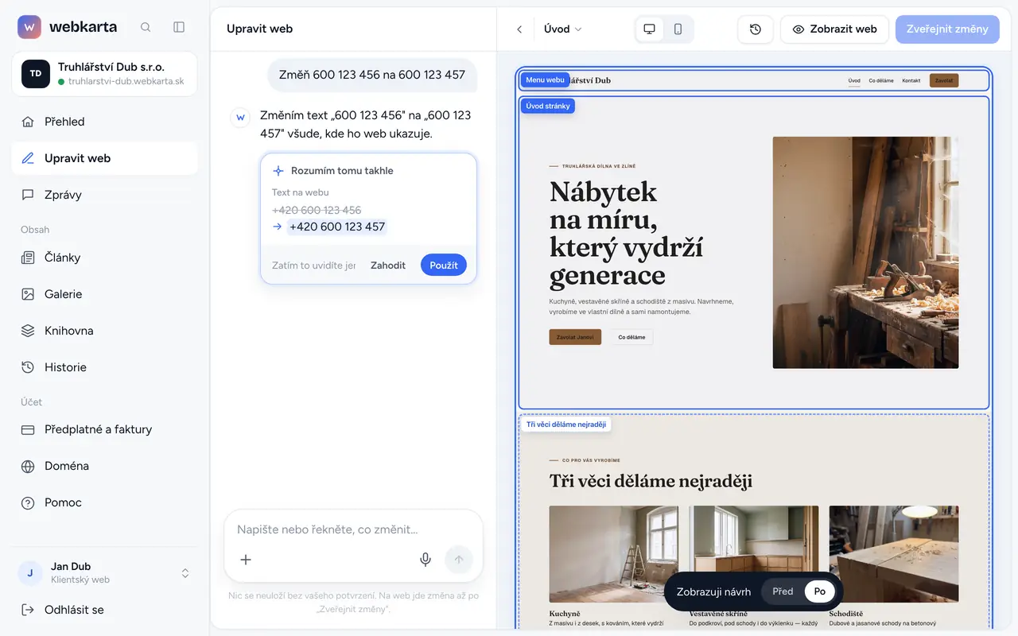Open search with the magnifier icon

click(146, 27)
